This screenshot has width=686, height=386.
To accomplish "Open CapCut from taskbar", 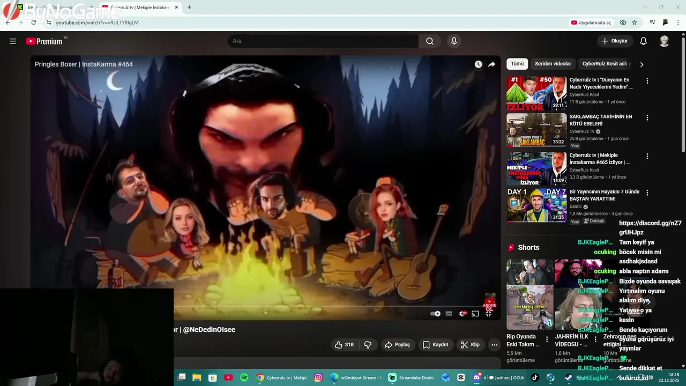I will coord(461,377).
